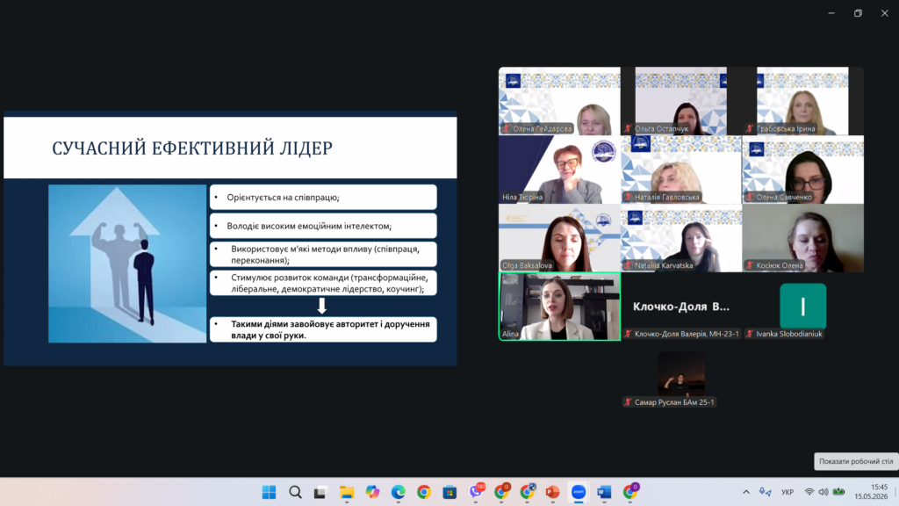Expand hidden system tray icons chevron
The height and width of the screenshot is (506, 899).
pyautogui.click(x=746, y=492)
